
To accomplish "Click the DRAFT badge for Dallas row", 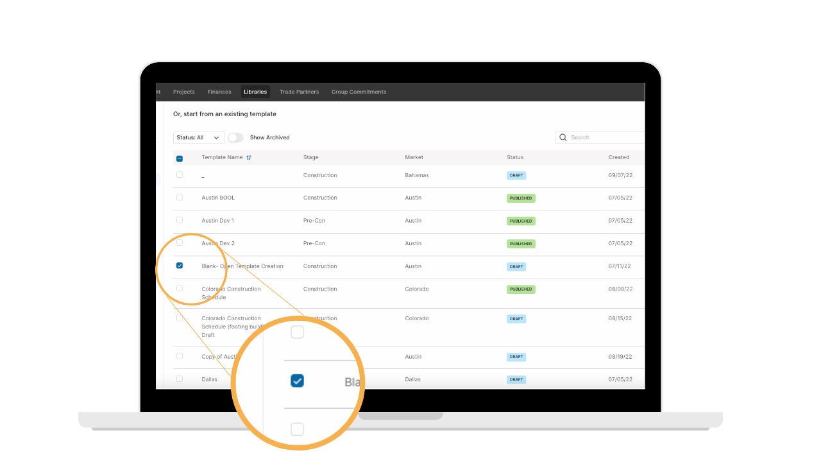I will 516,379.
